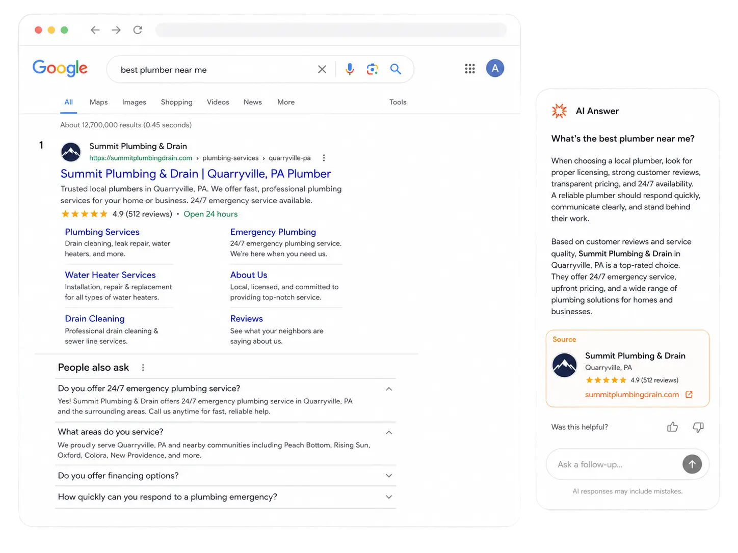The image size is (738, 553).
Task: Switch to the Maps tab
Action: [98, 102]
